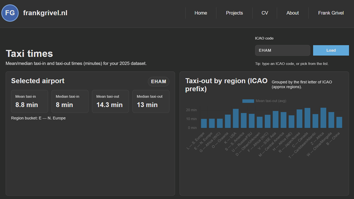Click the Mean taxi-out 14.3 min card

(x=110, y=101)
